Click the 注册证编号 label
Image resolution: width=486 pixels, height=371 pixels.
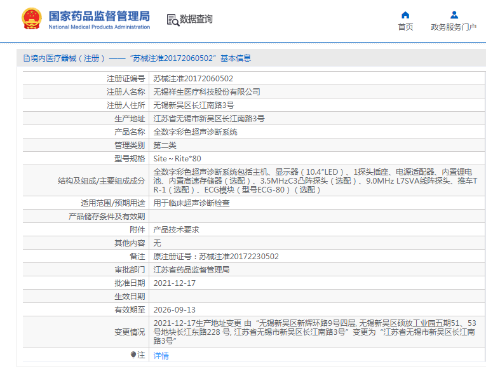[126, 79]
